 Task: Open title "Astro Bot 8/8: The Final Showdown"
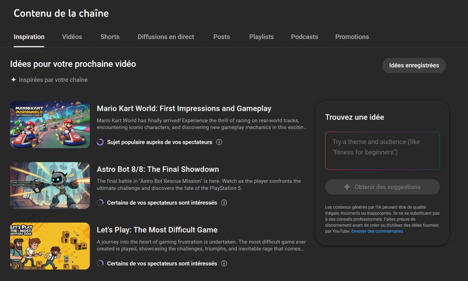tap(158, 169)
